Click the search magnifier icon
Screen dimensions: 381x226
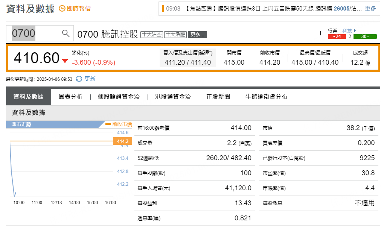point(66,33)
